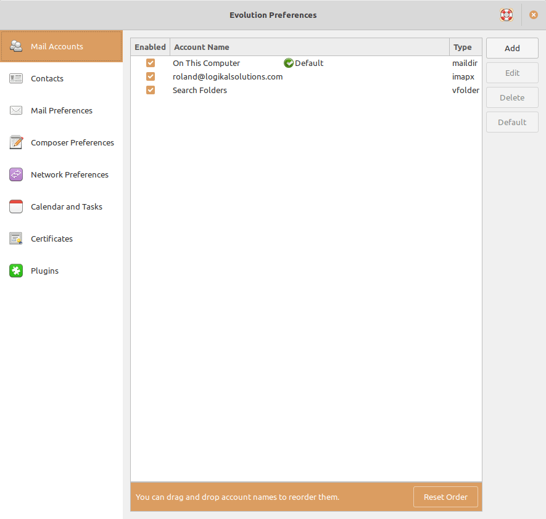
Task: Click the Mail Accounts people icon
Action: 16,46
